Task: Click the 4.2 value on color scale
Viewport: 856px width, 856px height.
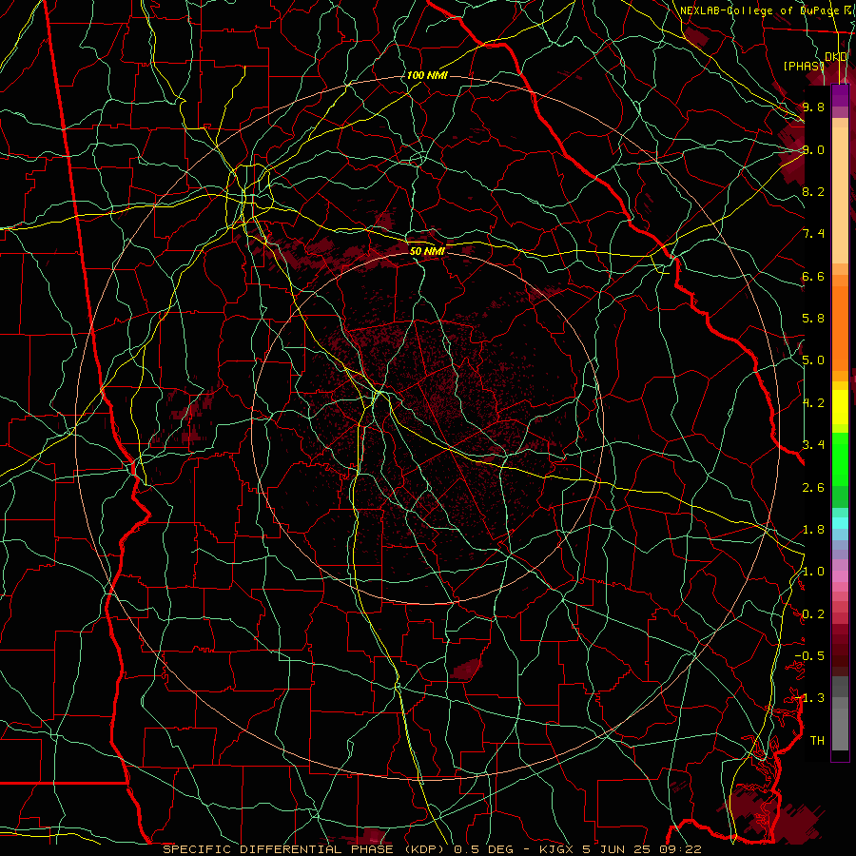Action: [x=813, y=403]
